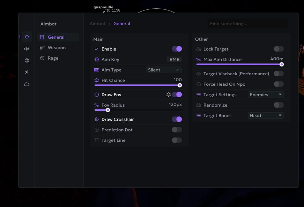Switch to the Weapon tab
This screenshot has width=304, height=207.
coord(57,48)
